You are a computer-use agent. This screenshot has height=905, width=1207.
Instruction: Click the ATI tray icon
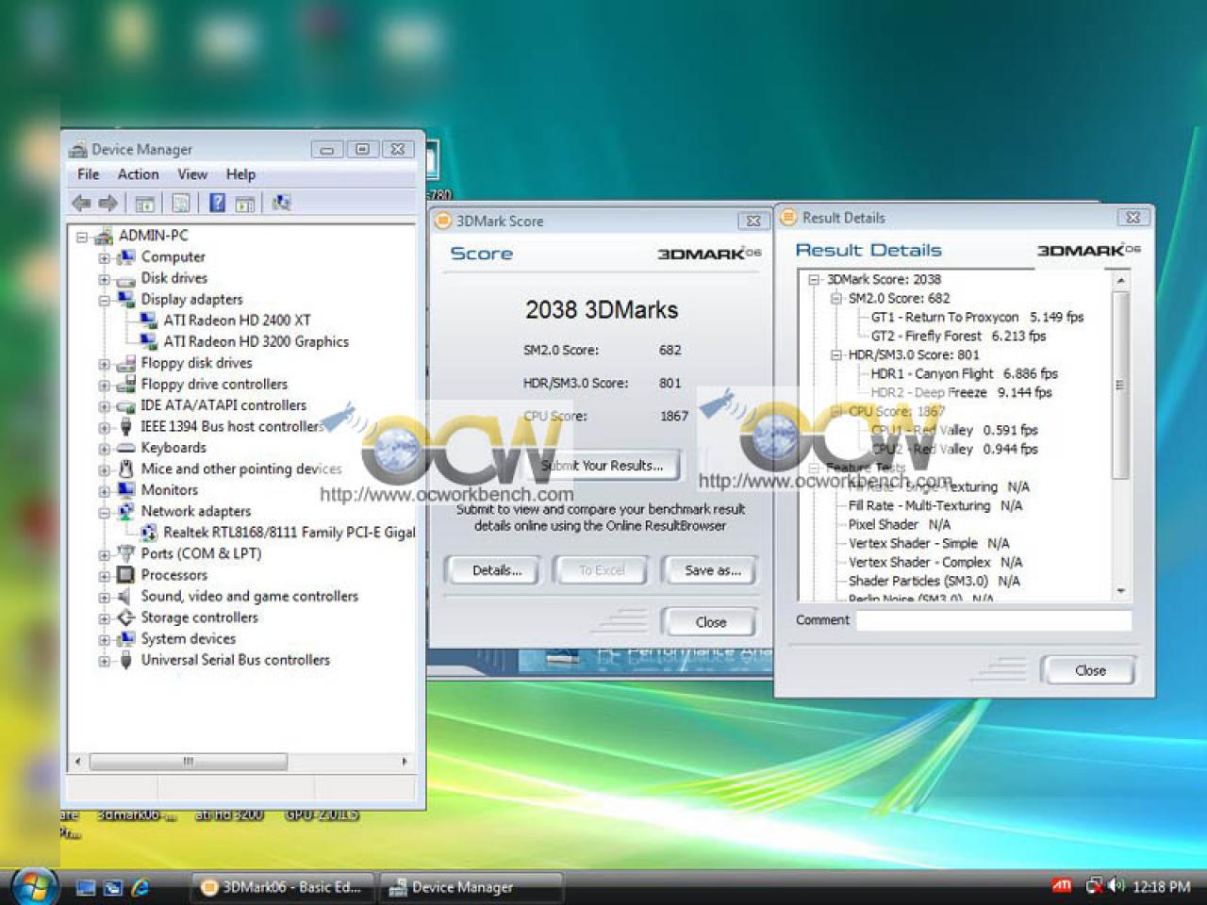point(1062,886)
